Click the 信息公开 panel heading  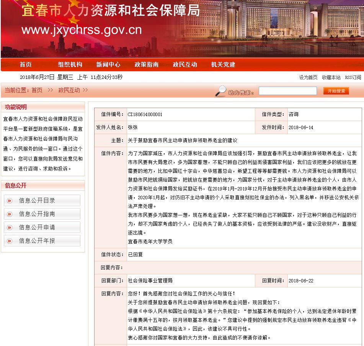coord(16,185)
